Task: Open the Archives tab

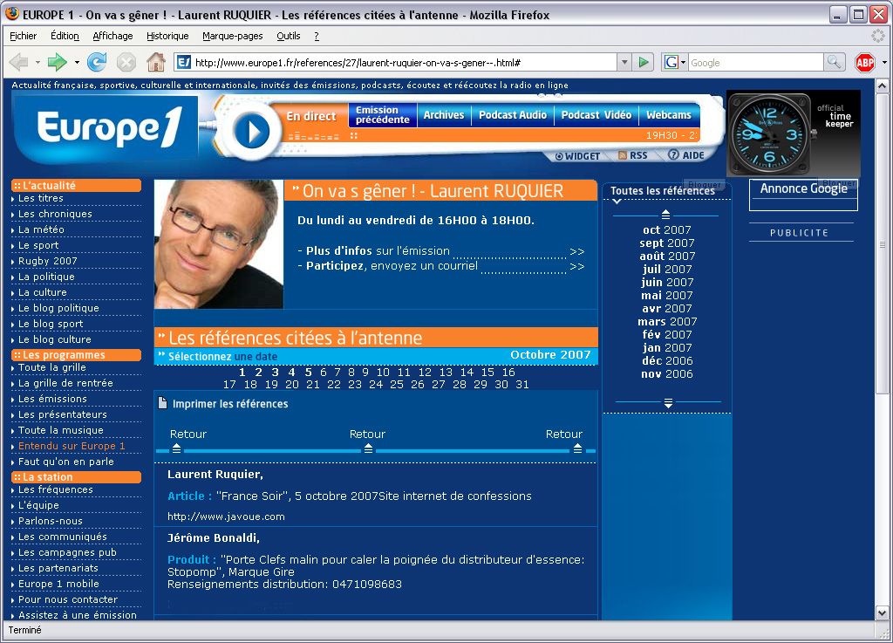Action: pos(444,115)
